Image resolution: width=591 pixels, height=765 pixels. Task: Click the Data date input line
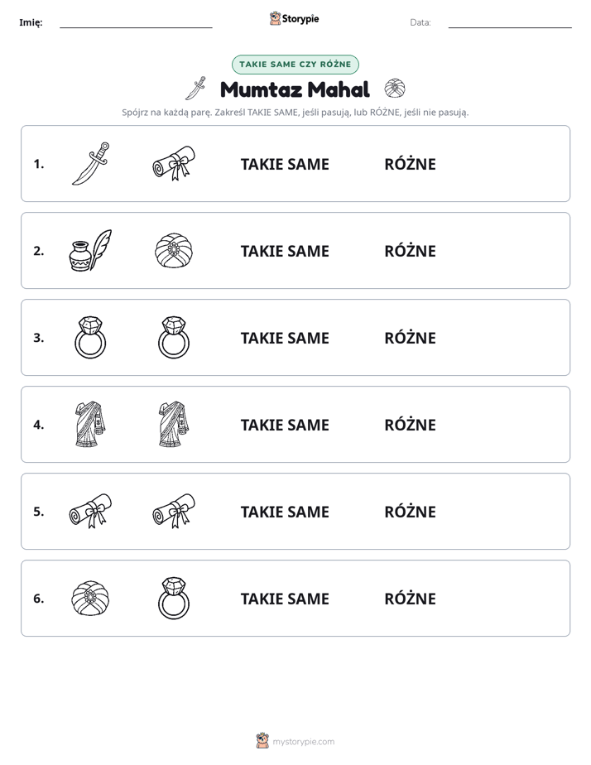click(510, 23)
